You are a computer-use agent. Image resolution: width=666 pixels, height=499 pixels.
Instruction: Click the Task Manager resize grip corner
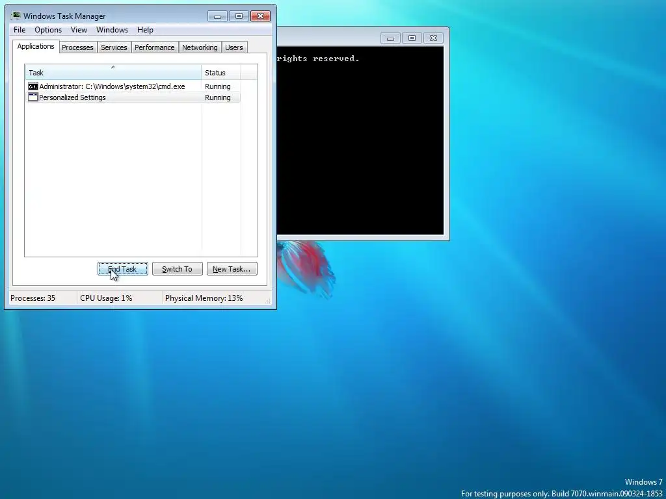[x=268, y=300]
